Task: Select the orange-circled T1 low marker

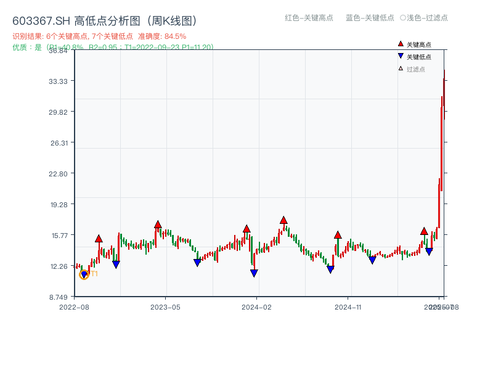Action: pyautogui.click(x=84, y=274)
